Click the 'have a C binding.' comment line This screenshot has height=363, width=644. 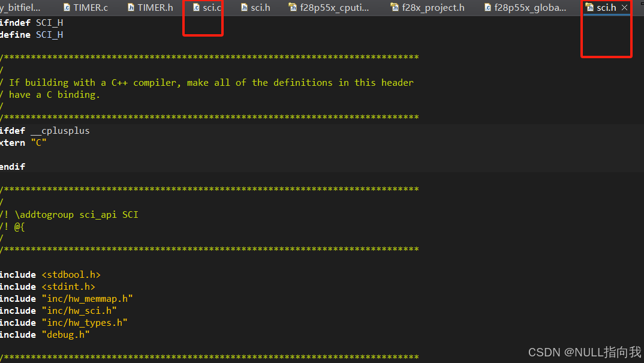(x=50, y=95)
